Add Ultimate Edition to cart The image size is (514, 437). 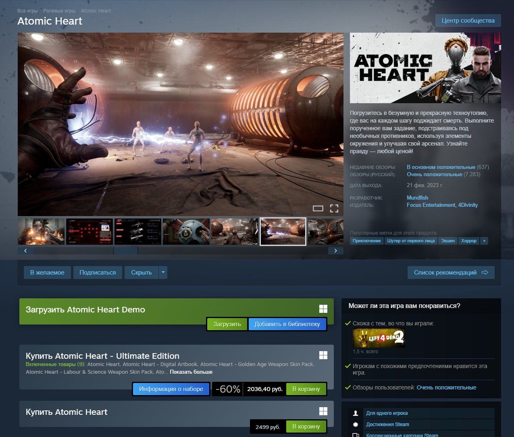point(306,389)
